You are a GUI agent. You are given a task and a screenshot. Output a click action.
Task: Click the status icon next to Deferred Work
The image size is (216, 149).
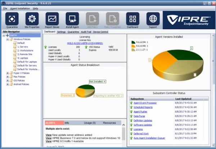point(131,134)
